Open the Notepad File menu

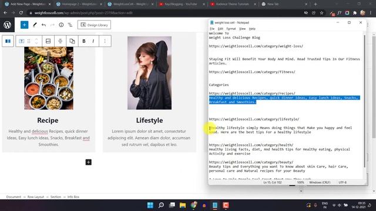[212, 29]
